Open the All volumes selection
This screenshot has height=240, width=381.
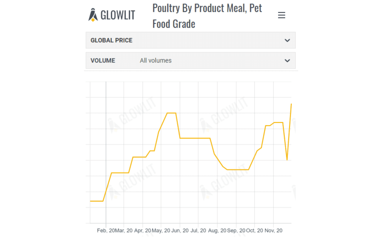tap(156, 61)
